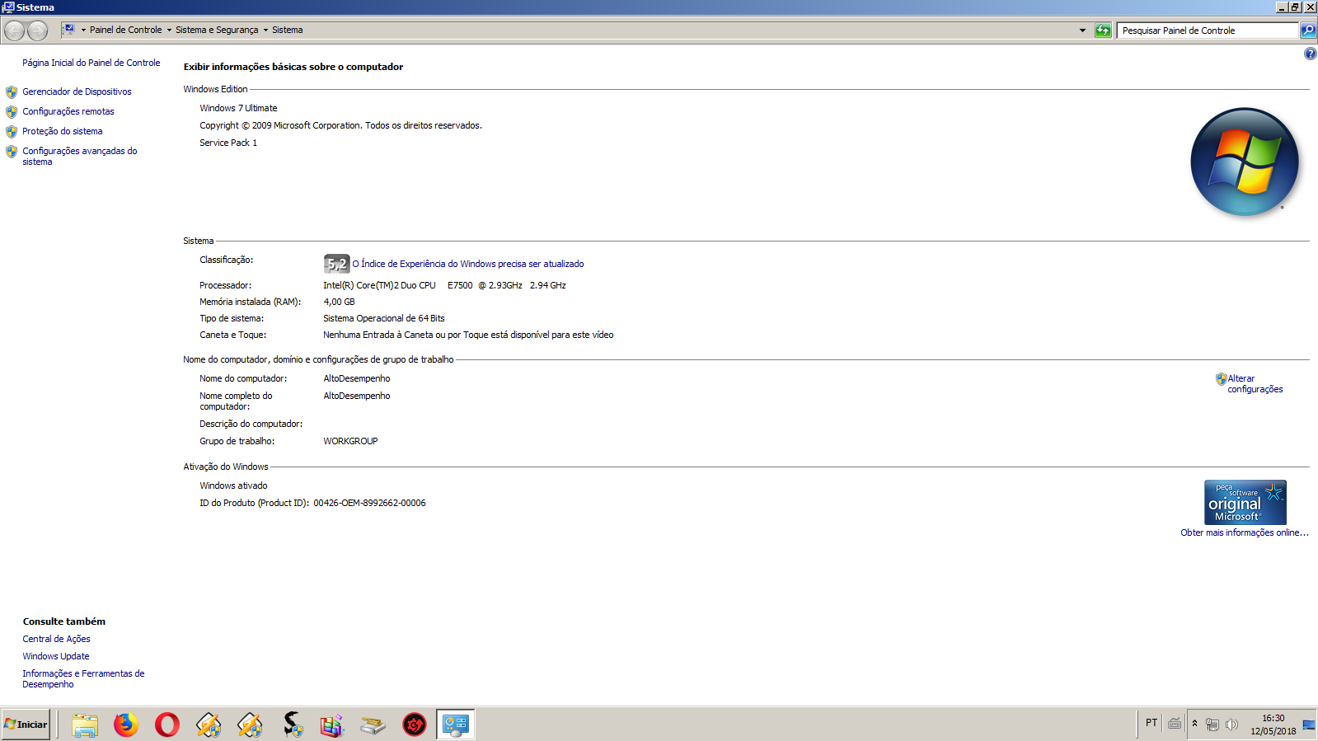
Task: Click the black S shield taskbar icon
Action: tap(292, 725)
